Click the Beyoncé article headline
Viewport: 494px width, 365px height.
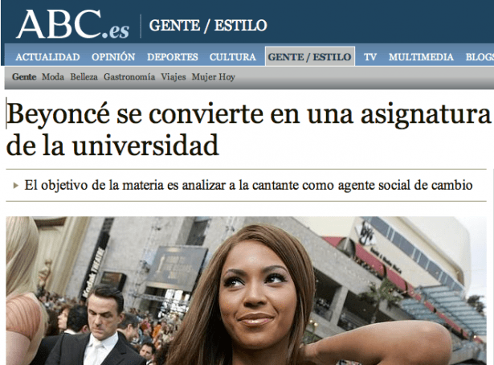(x=248, y=129)
